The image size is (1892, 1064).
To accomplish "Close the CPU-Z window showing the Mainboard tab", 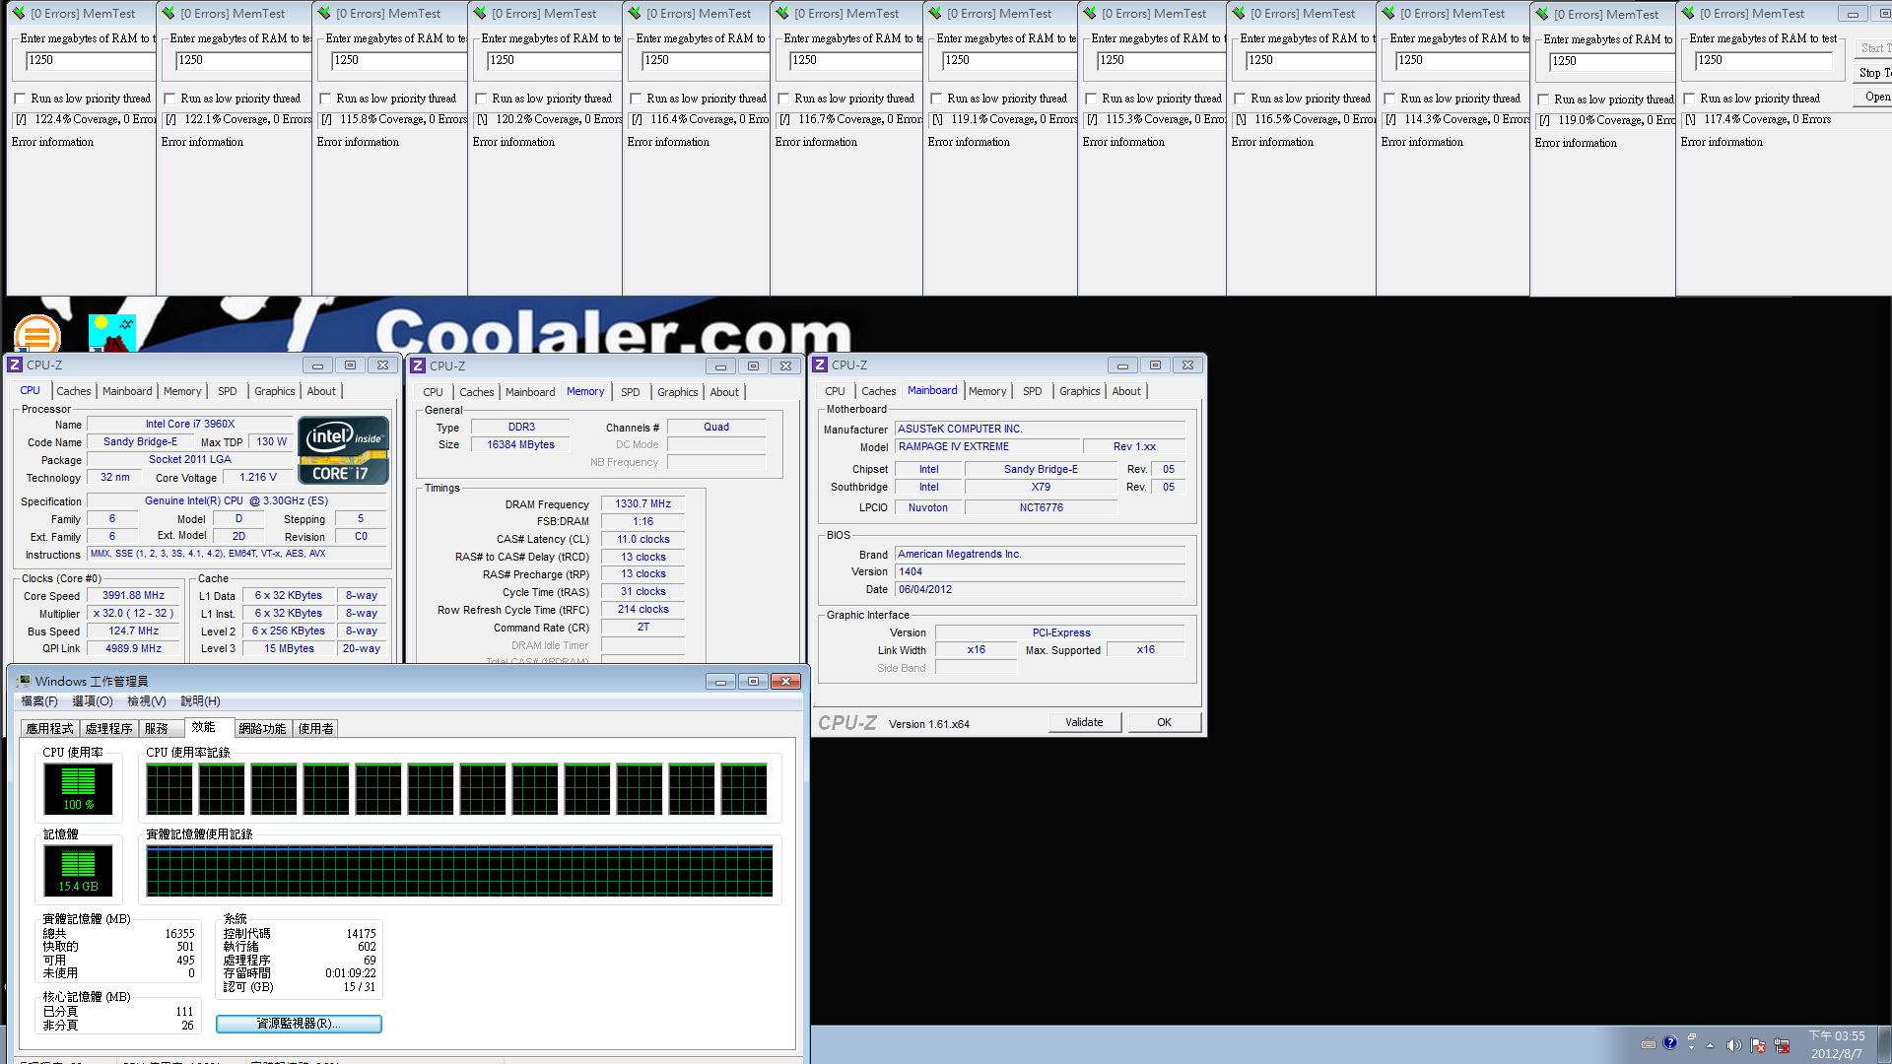I will pos(1188,365).
